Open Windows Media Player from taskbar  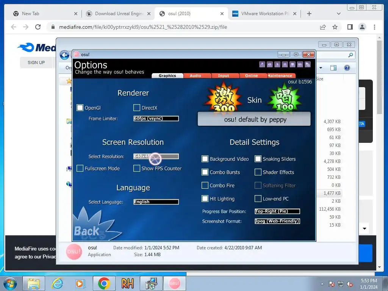(80, 283)
